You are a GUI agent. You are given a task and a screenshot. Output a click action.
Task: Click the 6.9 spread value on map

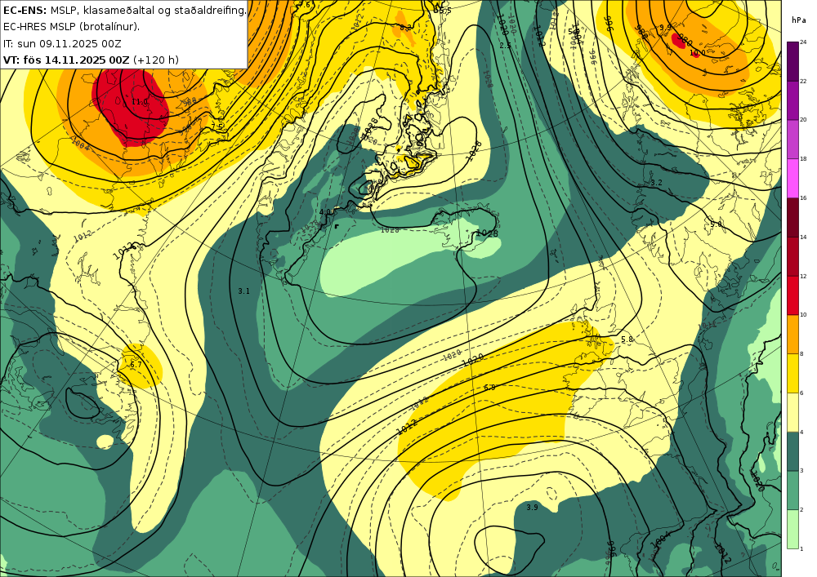(x=489, y=388)
